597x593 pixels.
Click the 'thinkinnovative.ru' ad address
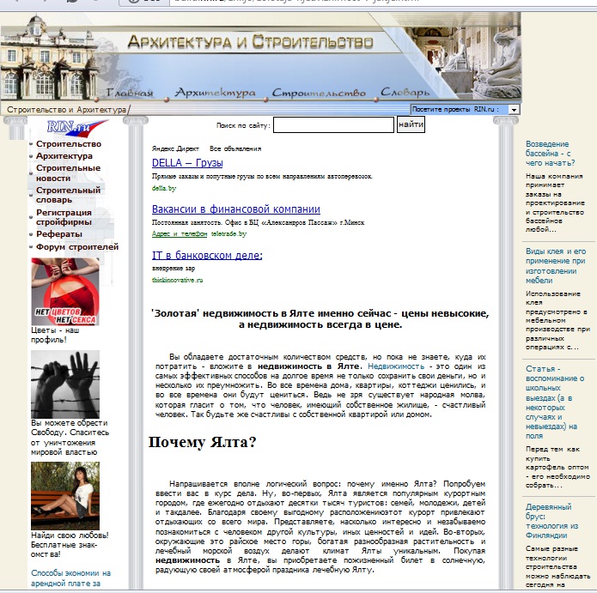(x=178, y=280)
